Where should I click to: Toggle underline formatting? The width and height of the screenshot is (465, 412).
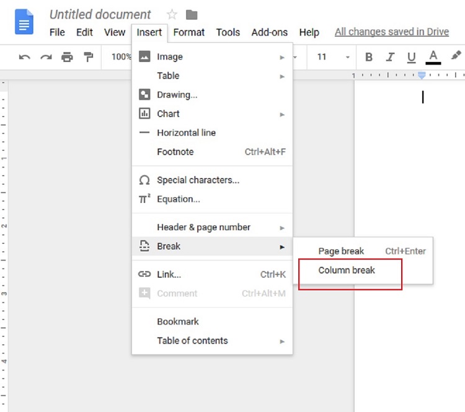(x=411, y=57)
